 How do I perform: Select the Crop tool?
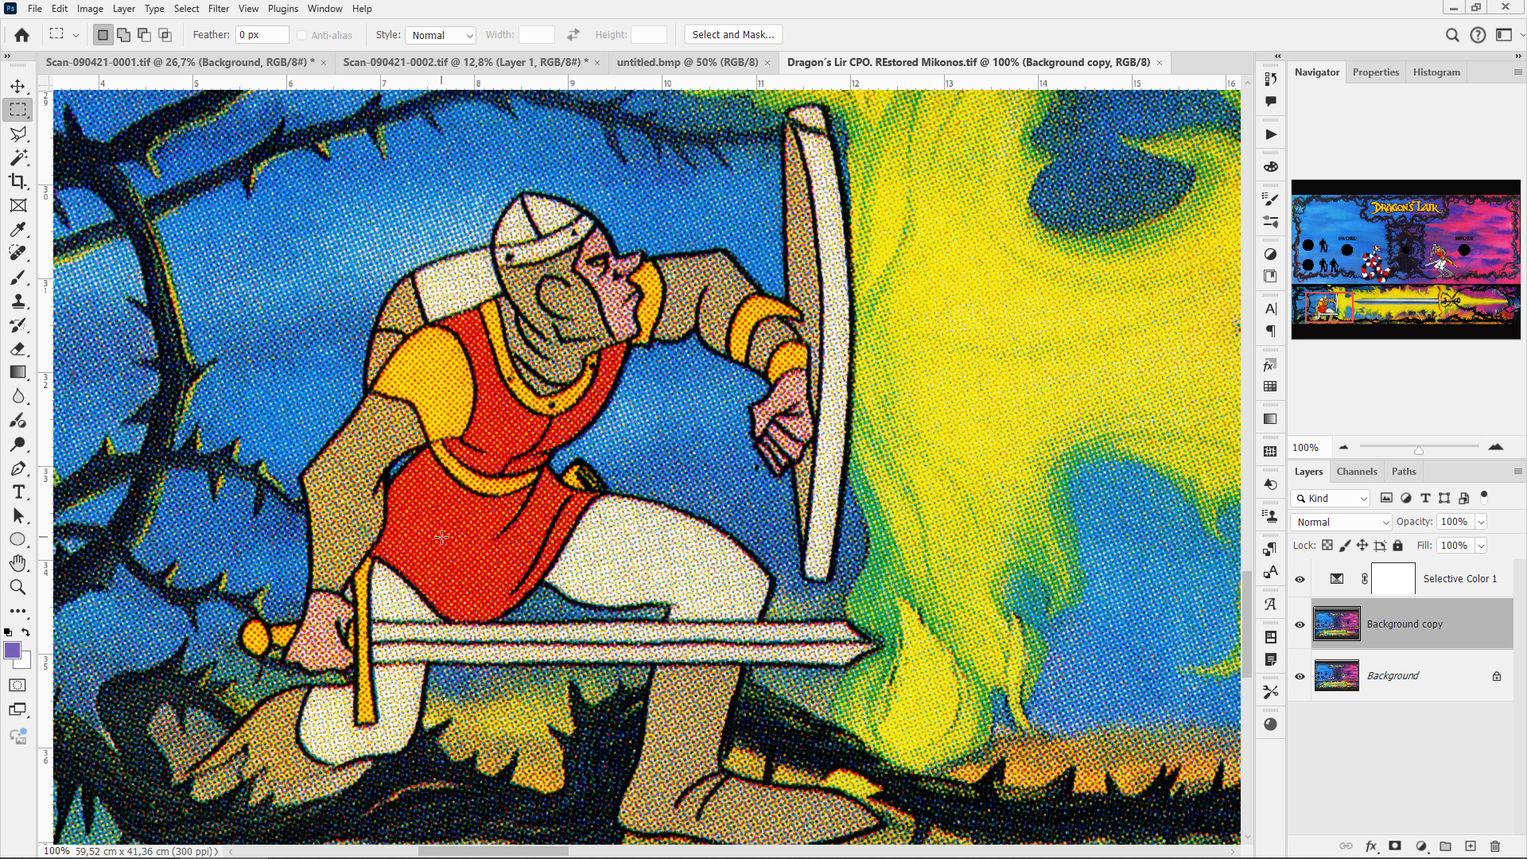(x=18, y=181)
